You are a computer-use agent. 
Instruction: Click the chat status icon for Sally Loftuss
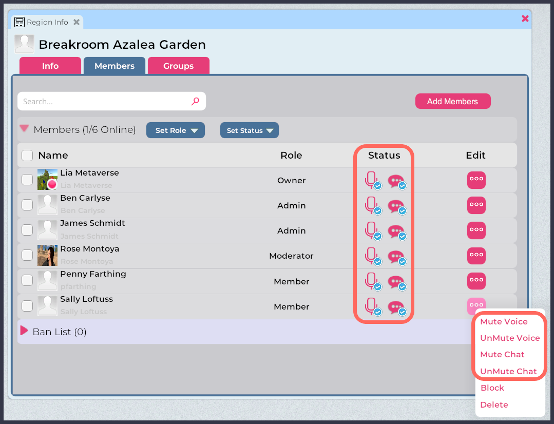[x=396, y=306]
